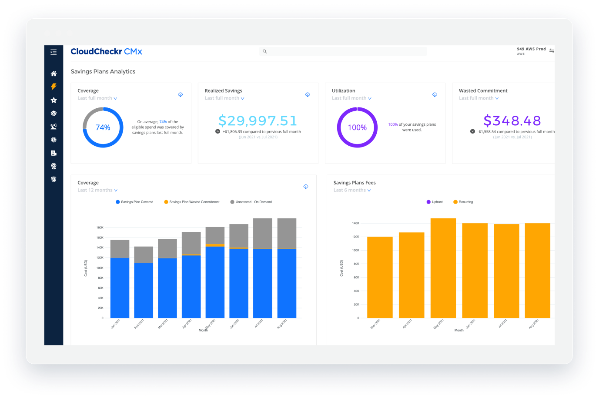Open Coverage card Last full month dropdown

tap(97, 98)
